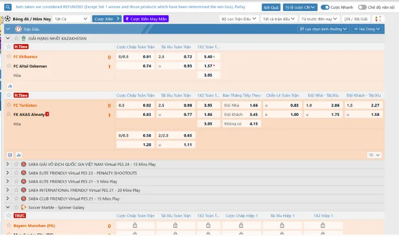Star FC Ekibastuz as a favorite

pyautogui.click(x=8, y=57)
